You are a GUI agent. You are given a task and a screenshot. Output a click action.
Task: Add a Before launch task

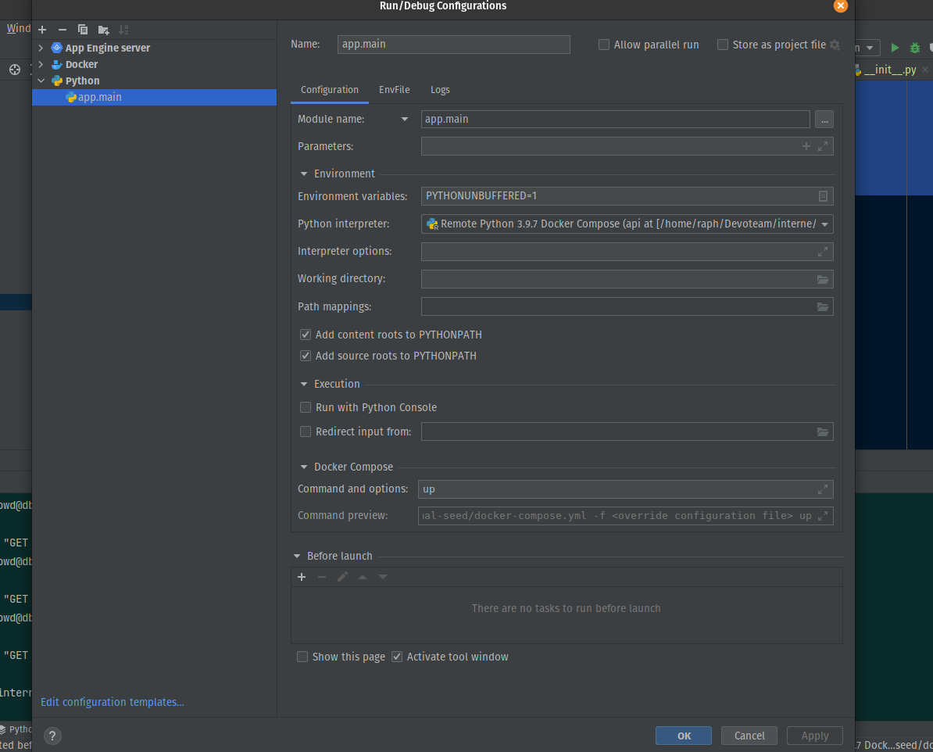302,577
